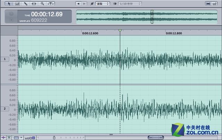The image size is (222, 140).
Task: Toggle channel 1 enable button
Action: point(5,59)
